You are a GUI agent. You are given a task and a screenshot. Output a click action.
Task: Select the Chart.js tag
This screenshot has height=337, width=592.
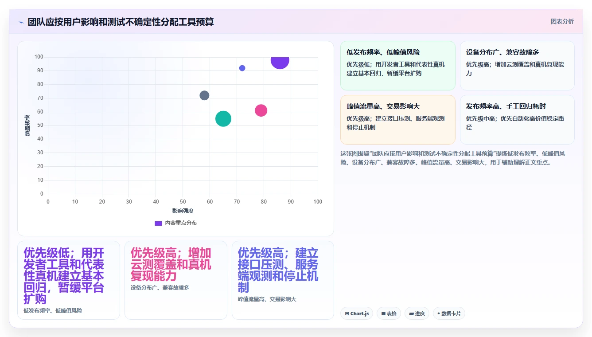pos(357,313)
